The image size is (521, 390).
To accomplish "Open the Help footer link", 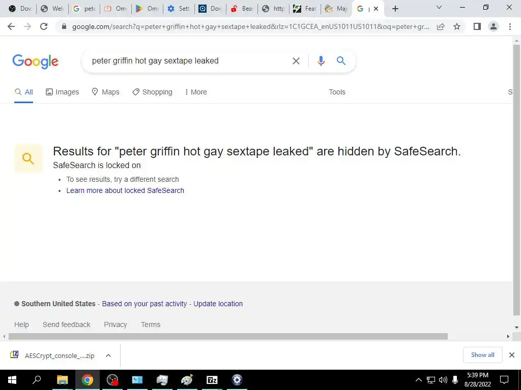I will (21, 324).
